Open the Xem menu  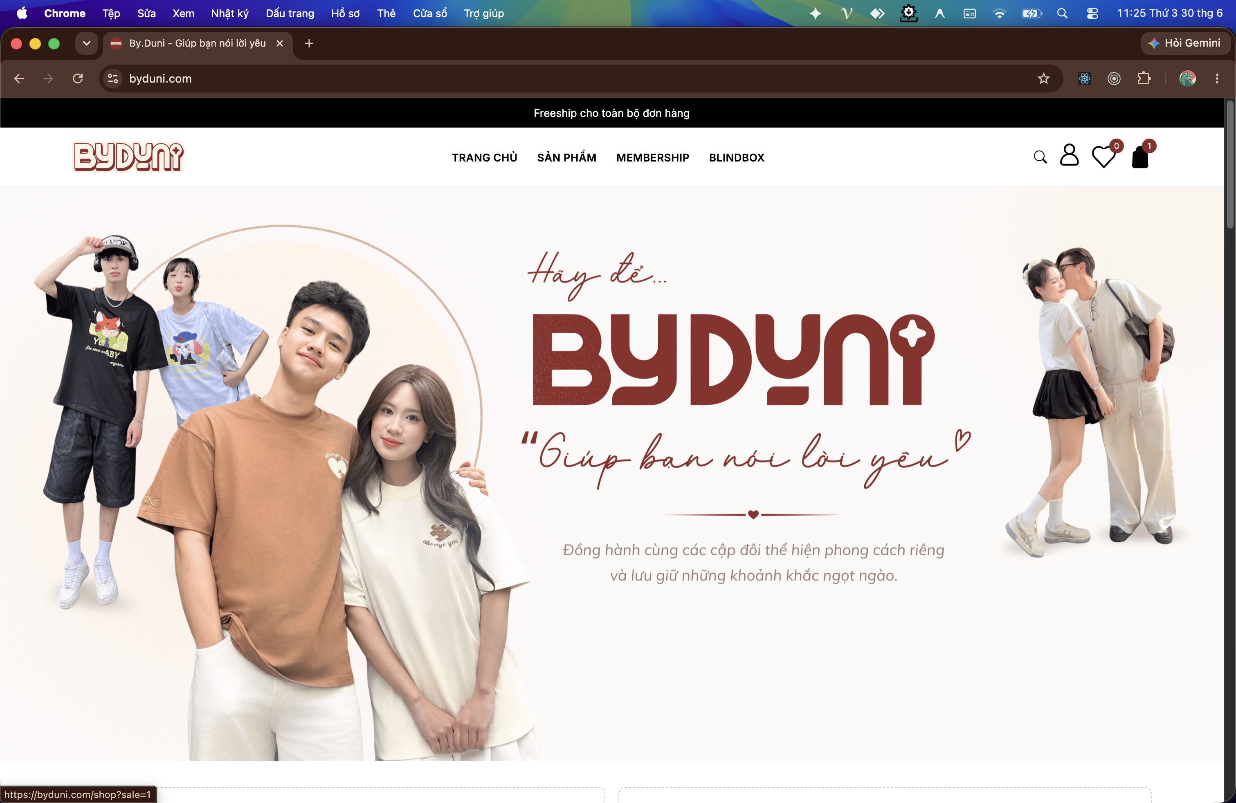183,13
